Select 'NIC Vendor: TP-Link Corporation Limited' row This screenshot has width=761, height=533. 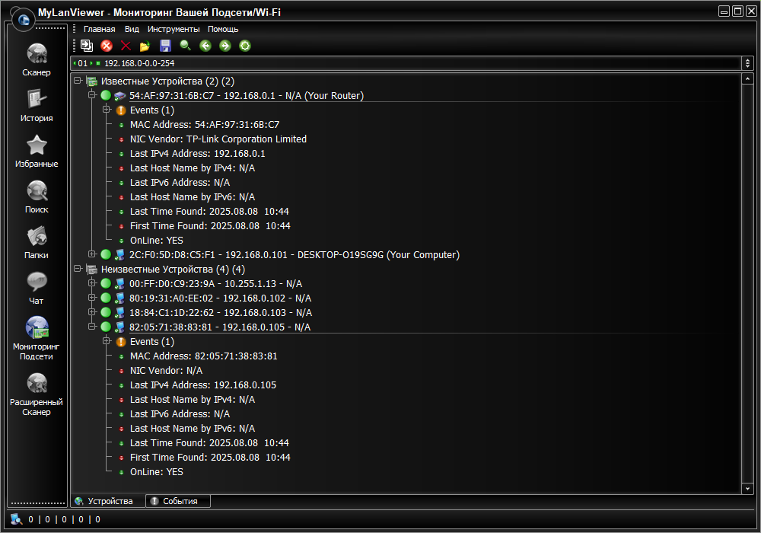[218, 139]
